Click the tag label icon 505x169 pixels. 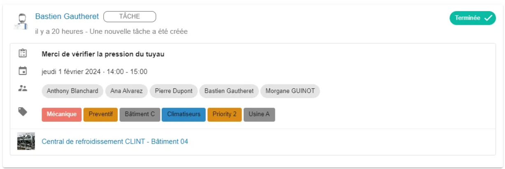tap(23, 111)
